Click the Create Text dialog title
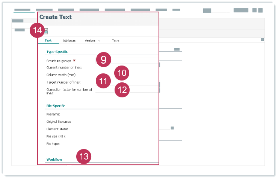The image size is (278, 179). (x=56, y=17)
